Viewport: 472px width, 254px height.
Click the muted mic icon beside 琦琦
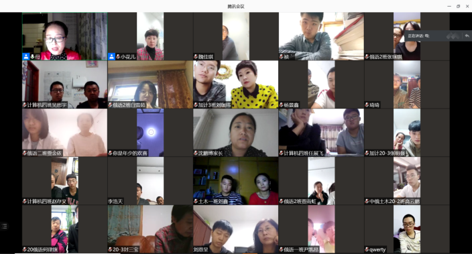[367, 105]
